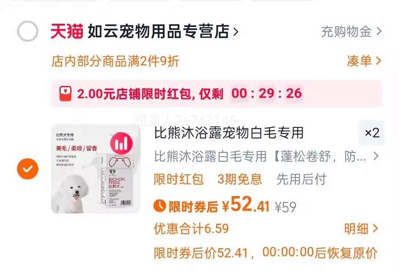Tap the red envelope countdown timer
The image size is (399, 271).
point(267,93)
